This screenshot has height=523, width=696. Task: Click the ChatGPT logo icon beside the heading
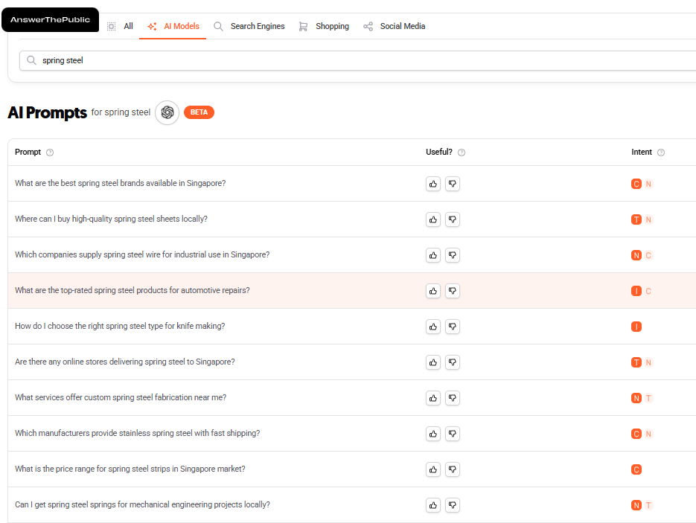(167, 112)
